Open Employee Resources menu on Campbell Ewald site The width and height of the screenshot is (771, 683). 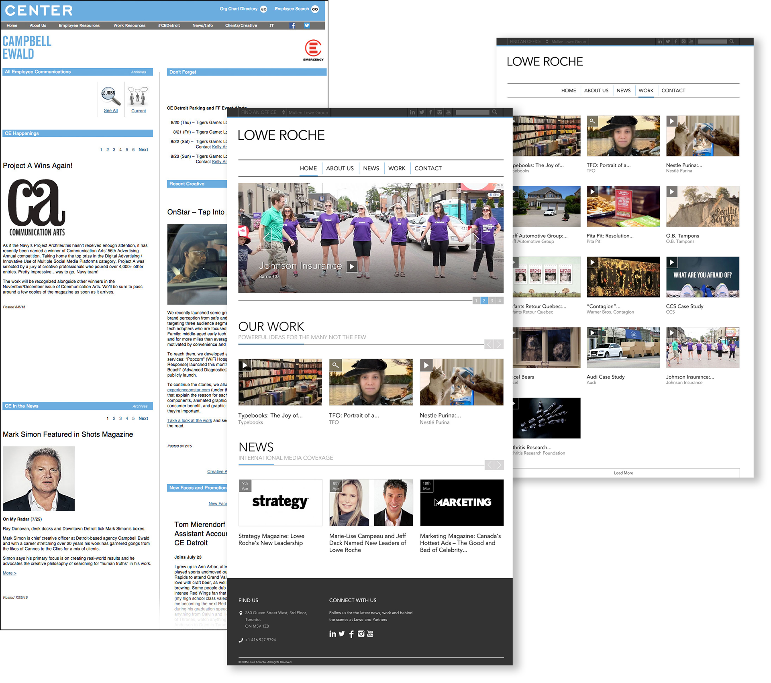(79, 25)
